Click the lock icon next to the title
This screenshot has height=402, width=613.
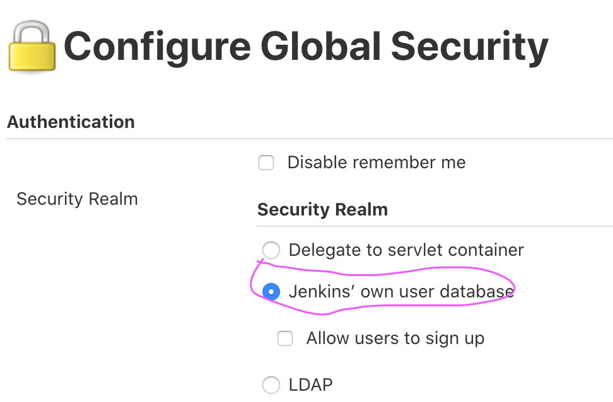point(32,47)
